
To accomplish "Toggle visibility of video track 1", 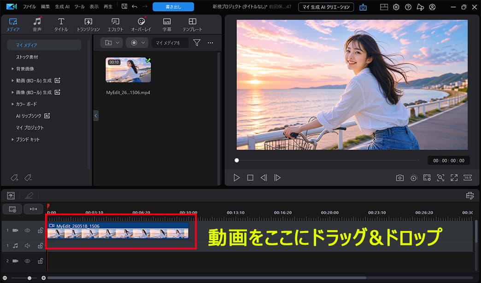I will click(x=27, y=231).
